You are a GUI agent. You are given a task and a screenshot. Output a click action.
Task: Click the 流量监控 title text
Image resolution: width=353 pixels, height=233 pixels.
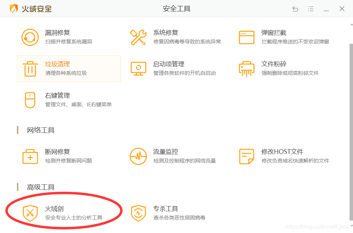click(166, 152)
